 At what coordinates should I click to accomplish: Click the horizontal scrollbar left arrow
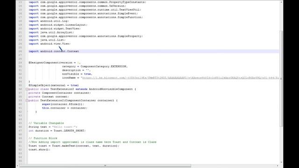click(x=18, y=166)
